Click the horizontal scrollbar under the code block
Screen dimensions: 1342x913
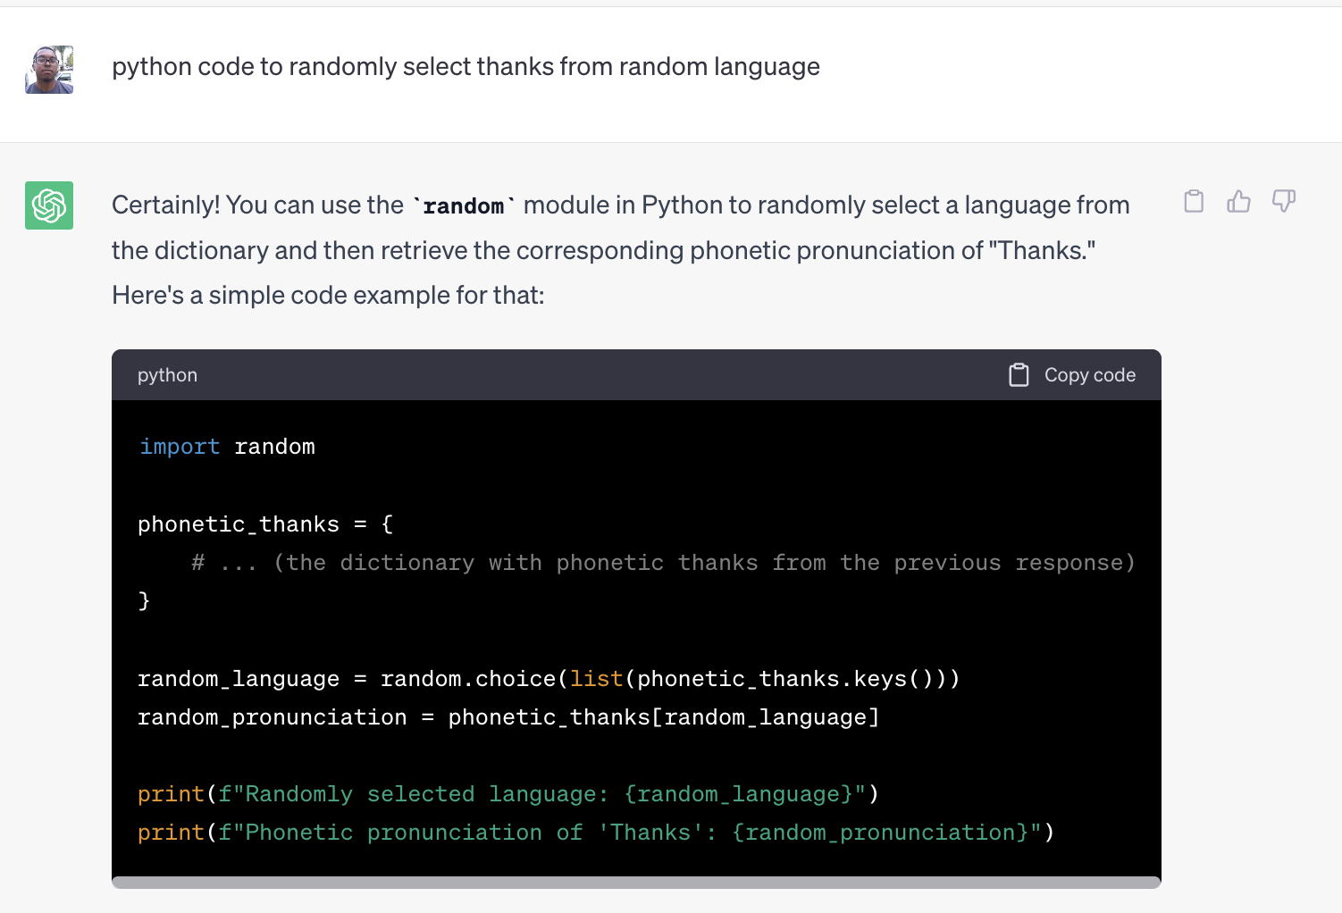(x=636, y=883)
